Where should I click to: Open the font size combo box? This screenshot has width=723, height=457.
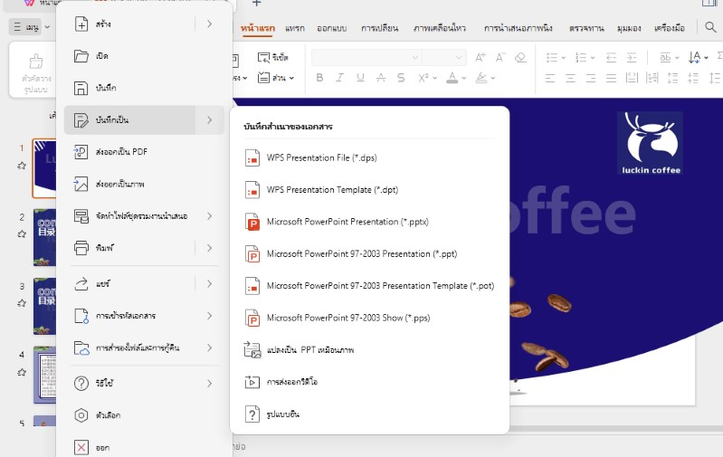[443, 58]
